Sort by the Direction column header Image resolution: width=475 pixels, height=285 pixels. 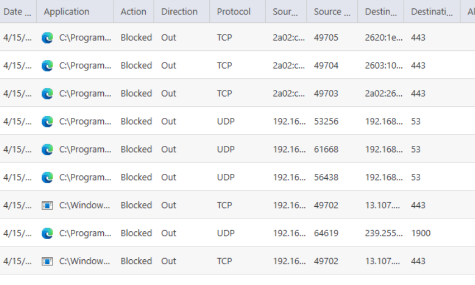179,11
